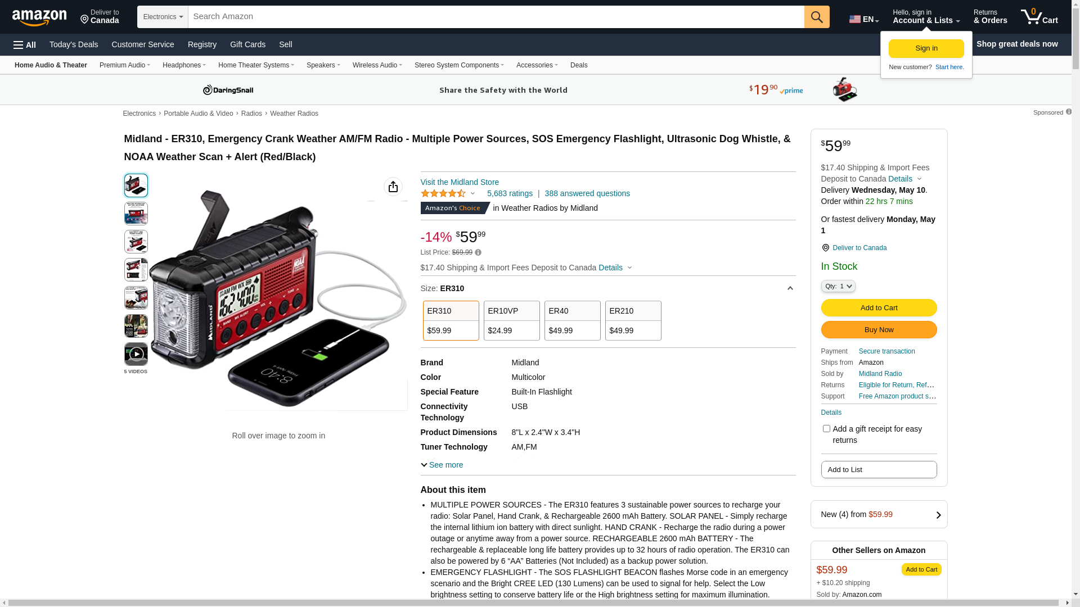Go to Amazon home via logo
1080x607 pixels.
(39, 17)
